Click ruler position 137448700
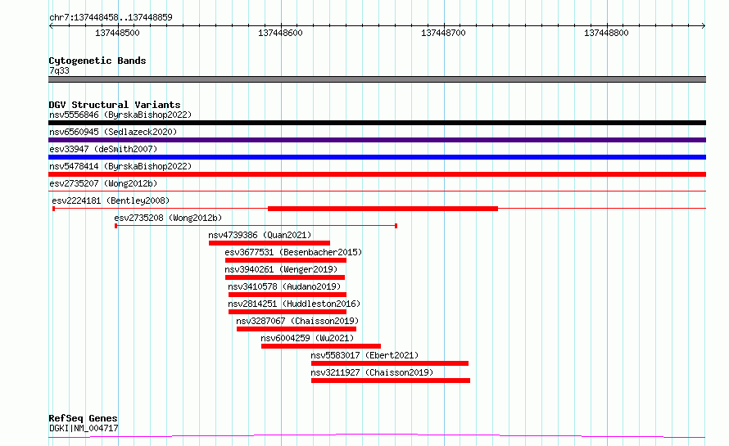This screenshot has width=729, height=446. [443, 33]
